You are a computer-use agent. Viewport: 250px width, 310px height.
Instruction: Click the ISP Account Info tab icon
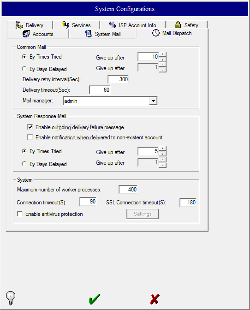pyautogui.click(x=113, y=25)
